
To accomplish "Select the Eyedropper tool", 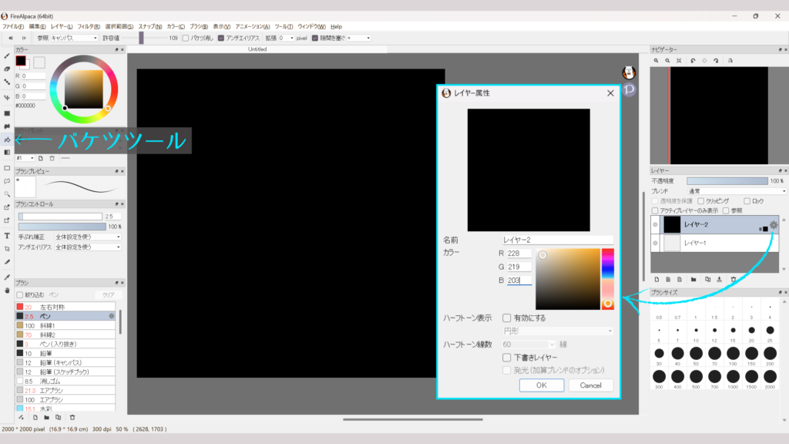I will (x=7, y=276).
